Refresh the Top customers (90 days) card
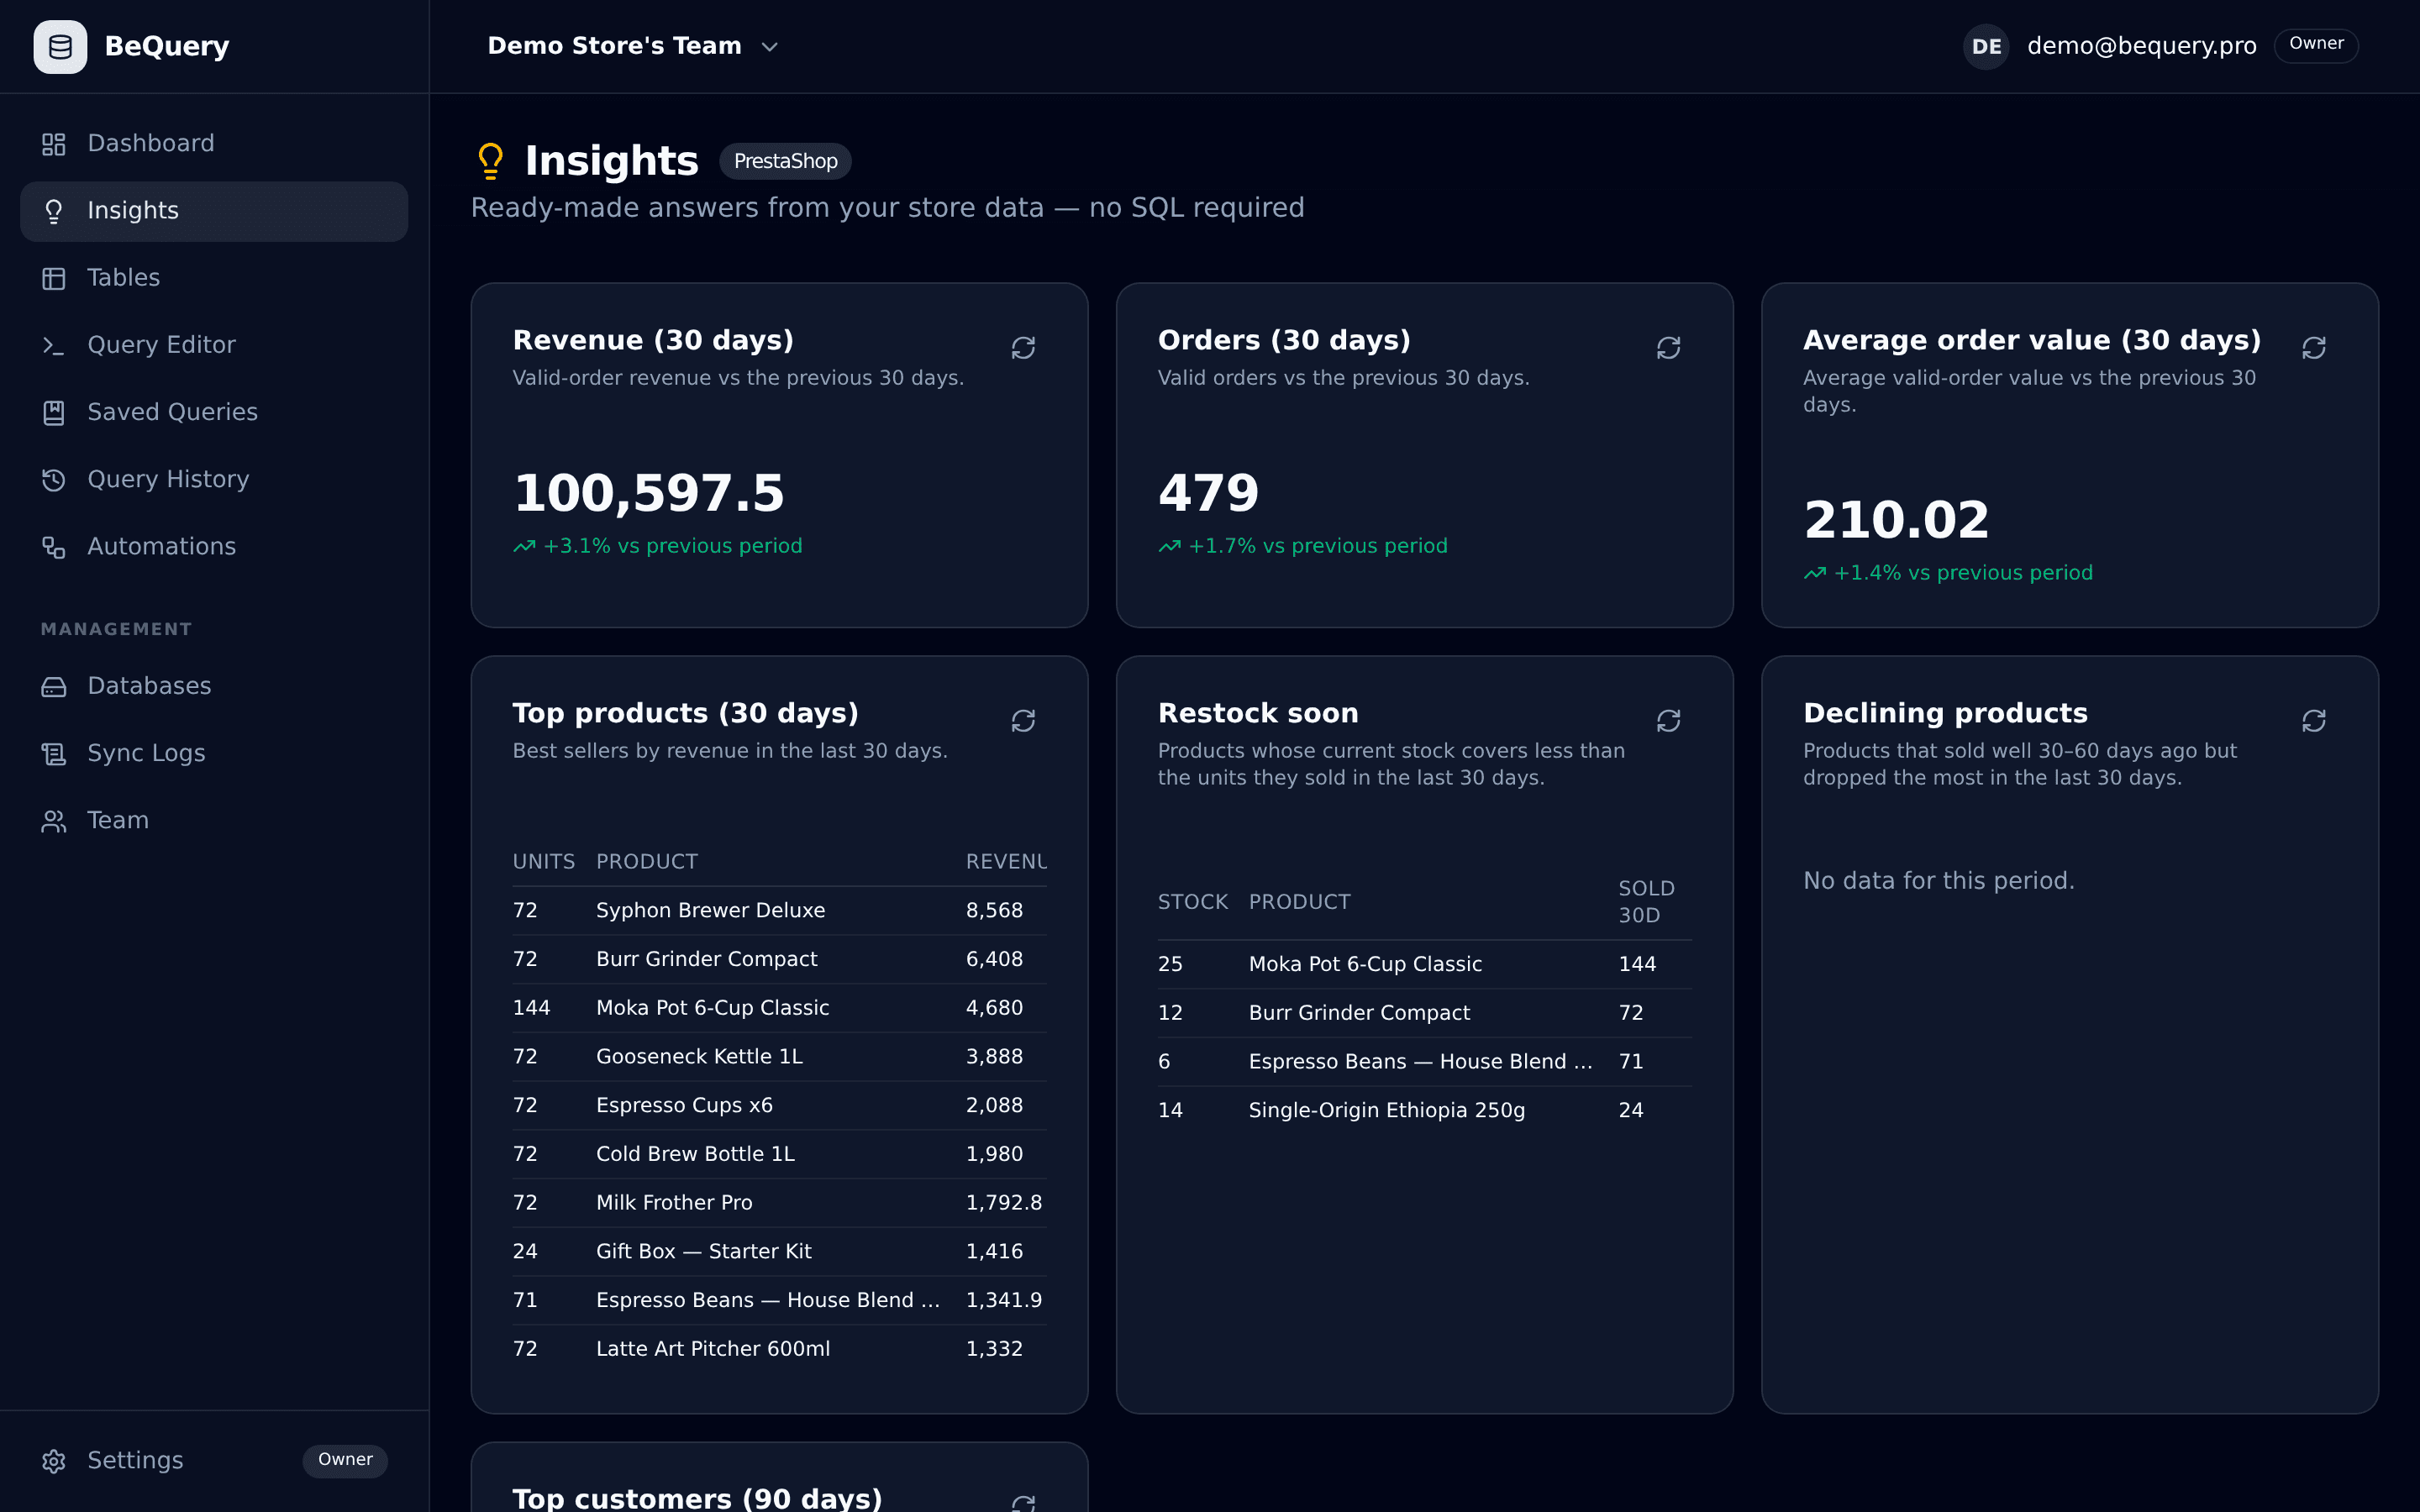 [x=1023, y=1503]
